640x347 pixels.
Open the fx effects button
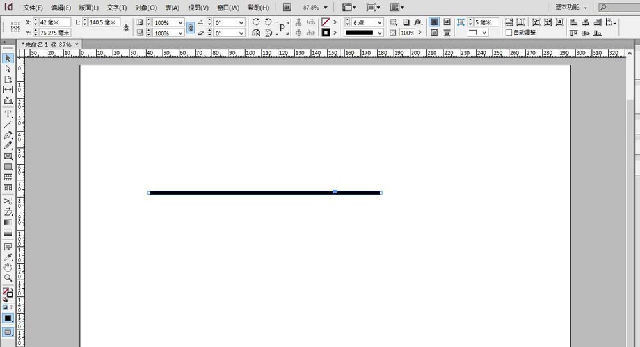pos(418,22)
